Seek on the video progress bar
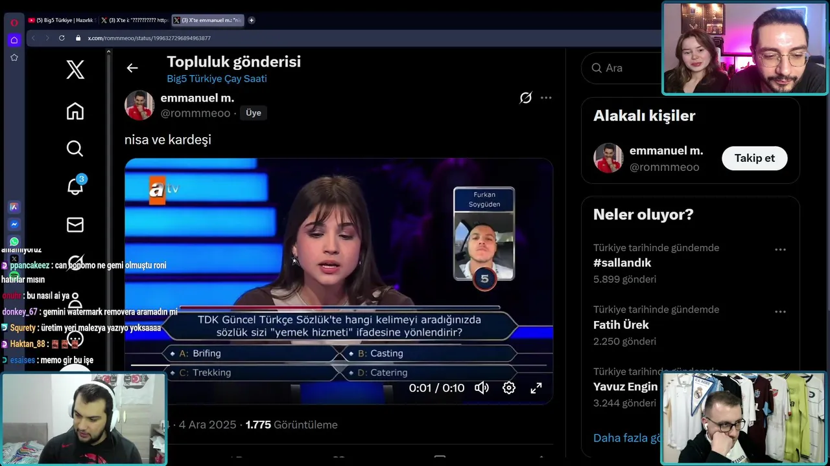The width and height of the screenshot is (830, 466). tap(338, 364)
